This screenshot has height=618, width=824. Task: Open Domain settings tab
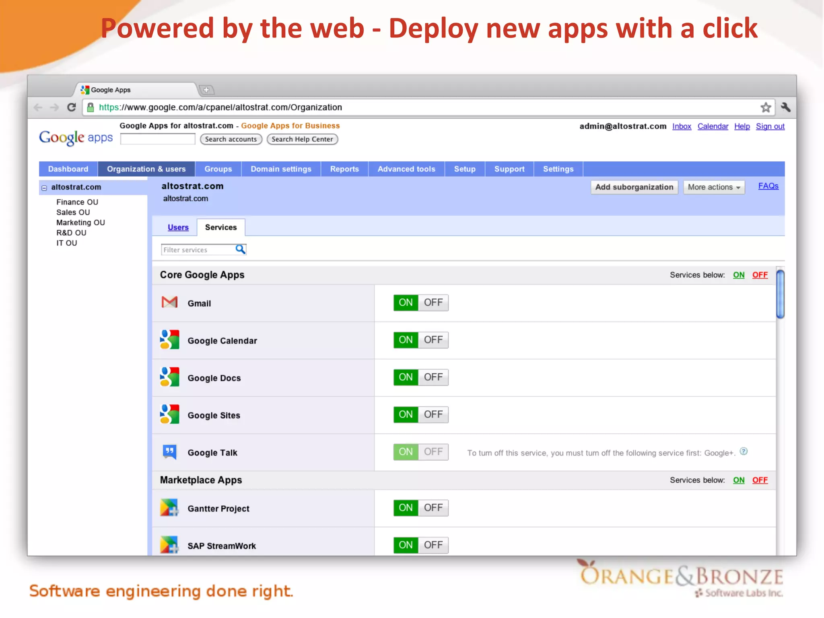[x=281, y=169]
